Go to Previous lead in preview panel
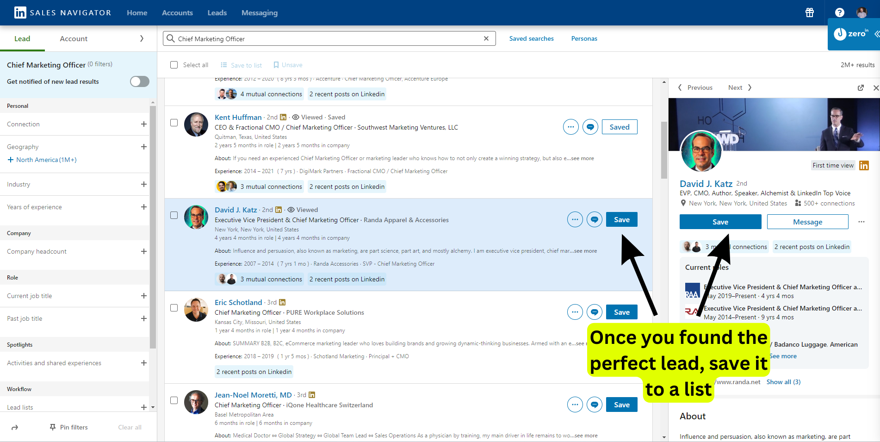The image size is (880, 442). point(695,87)
